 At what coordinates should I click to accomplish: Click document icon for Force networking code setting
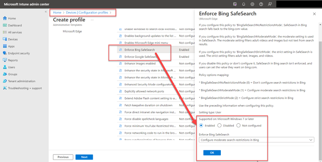[x=121, y=133]
